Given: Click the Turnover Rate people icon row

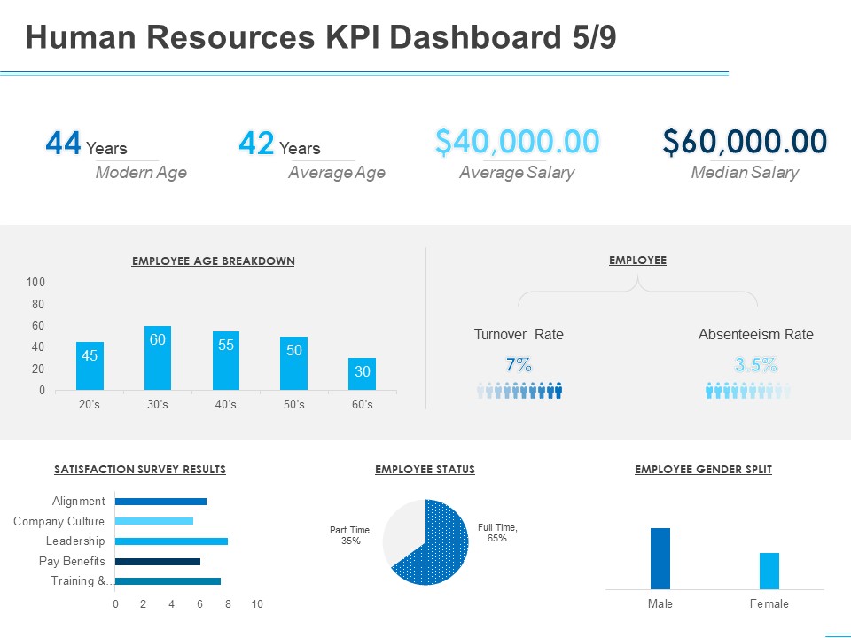Looking at the screenshot, I should point(519,390).
